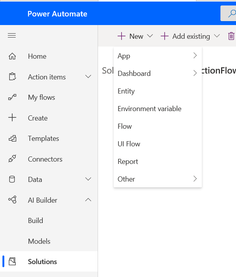Collapse the AI Builder section chevron
Screen dimensions: 236x277
point(88,200)
